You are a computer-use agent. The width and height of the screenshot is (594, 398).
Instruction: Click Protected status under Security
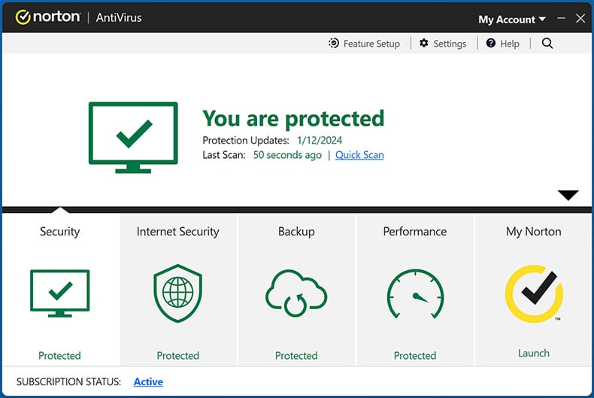[59, 356]
